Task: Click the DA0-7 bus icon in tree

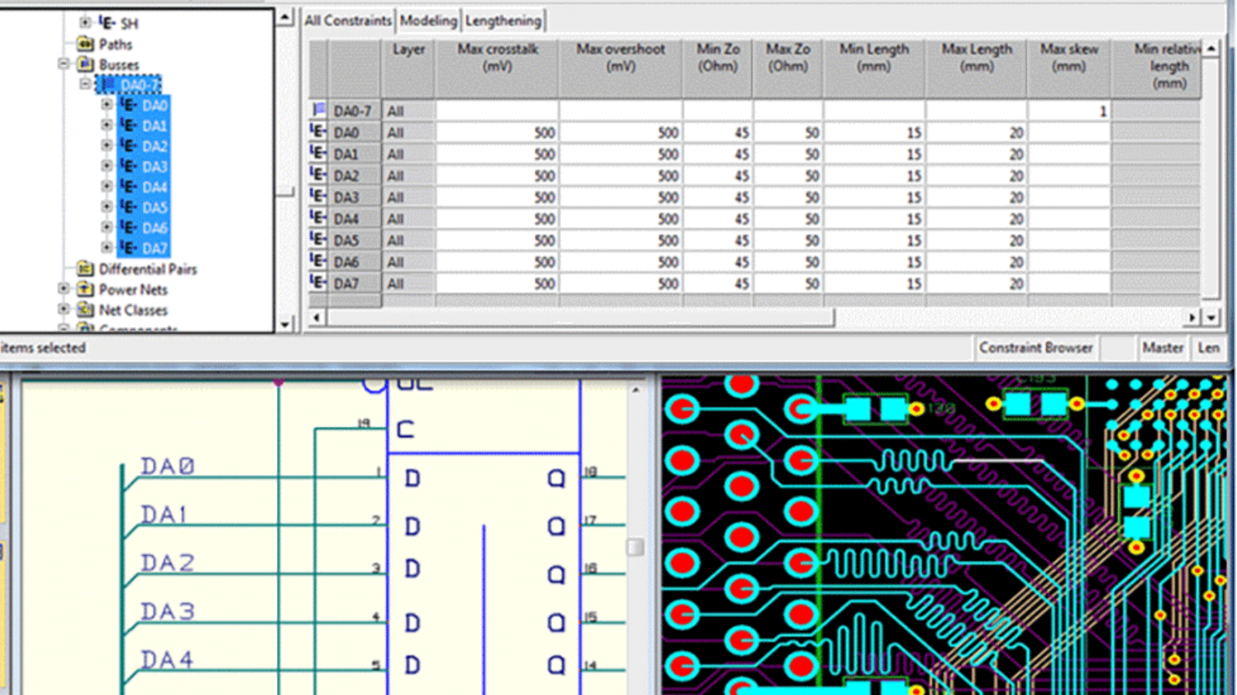Action: coord(107,84)
